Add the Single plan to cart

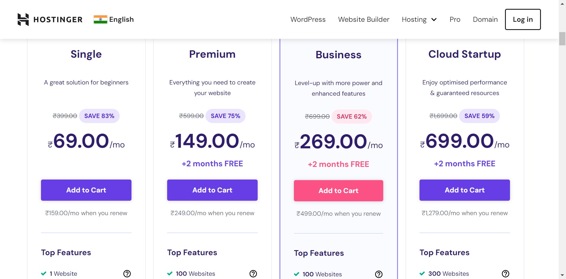(86, 190)
